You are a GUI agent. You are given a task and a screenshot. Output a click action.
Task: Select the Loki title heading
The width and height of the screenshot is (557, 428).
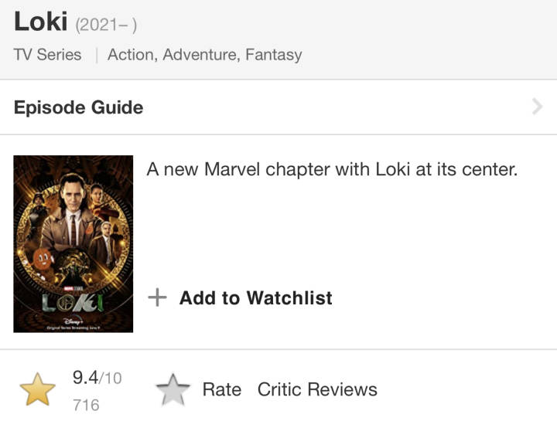tap(40, 22)
